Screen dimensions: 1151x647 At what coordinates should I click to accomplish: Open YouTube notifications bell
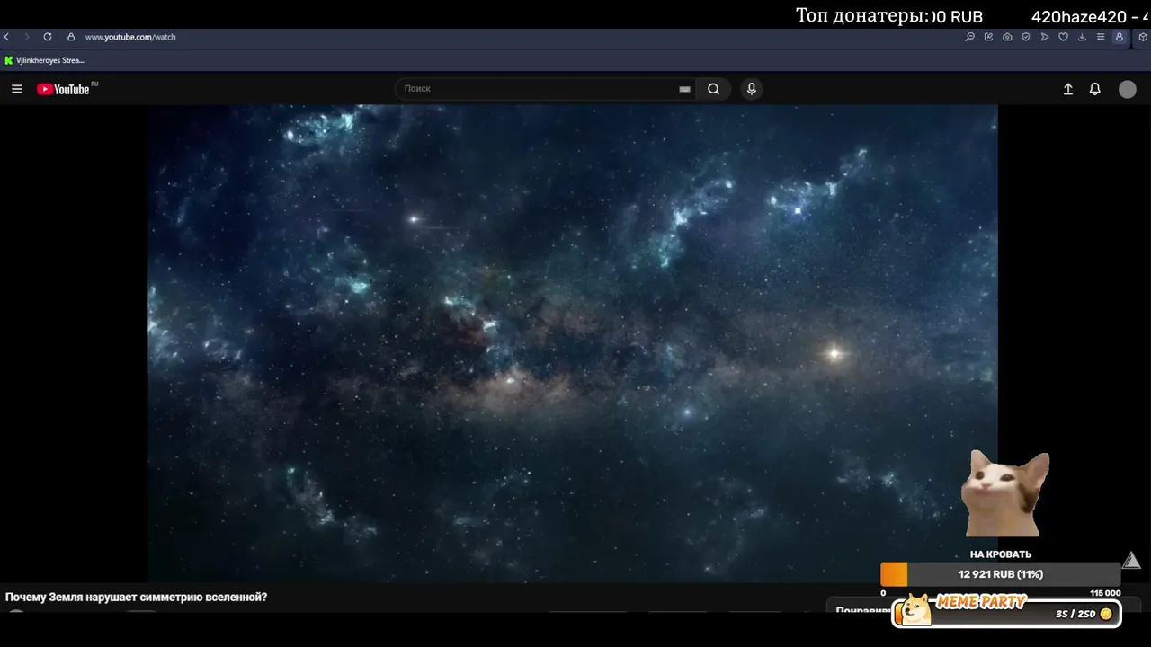point(1095,89)
